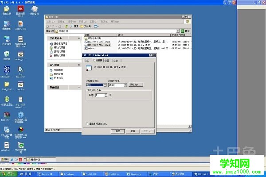
Task: Open Control Panel link under Other Places
Action: click(x=59, y=70)
